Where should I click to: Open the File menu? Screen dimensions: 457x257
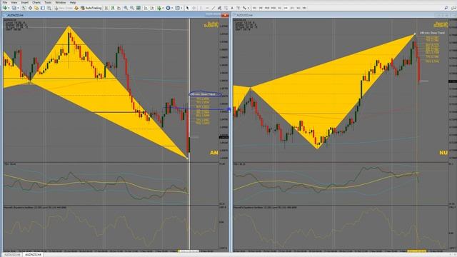coord(5,2)
